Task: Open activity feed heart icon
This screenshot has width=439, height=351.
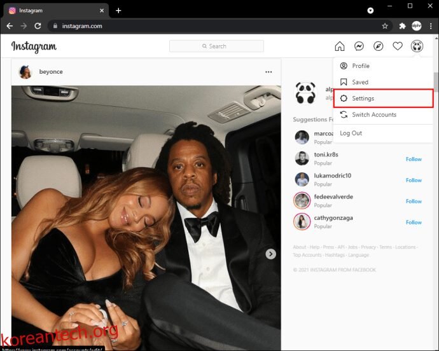Action: pyautogui.click(x=398, y=46)
